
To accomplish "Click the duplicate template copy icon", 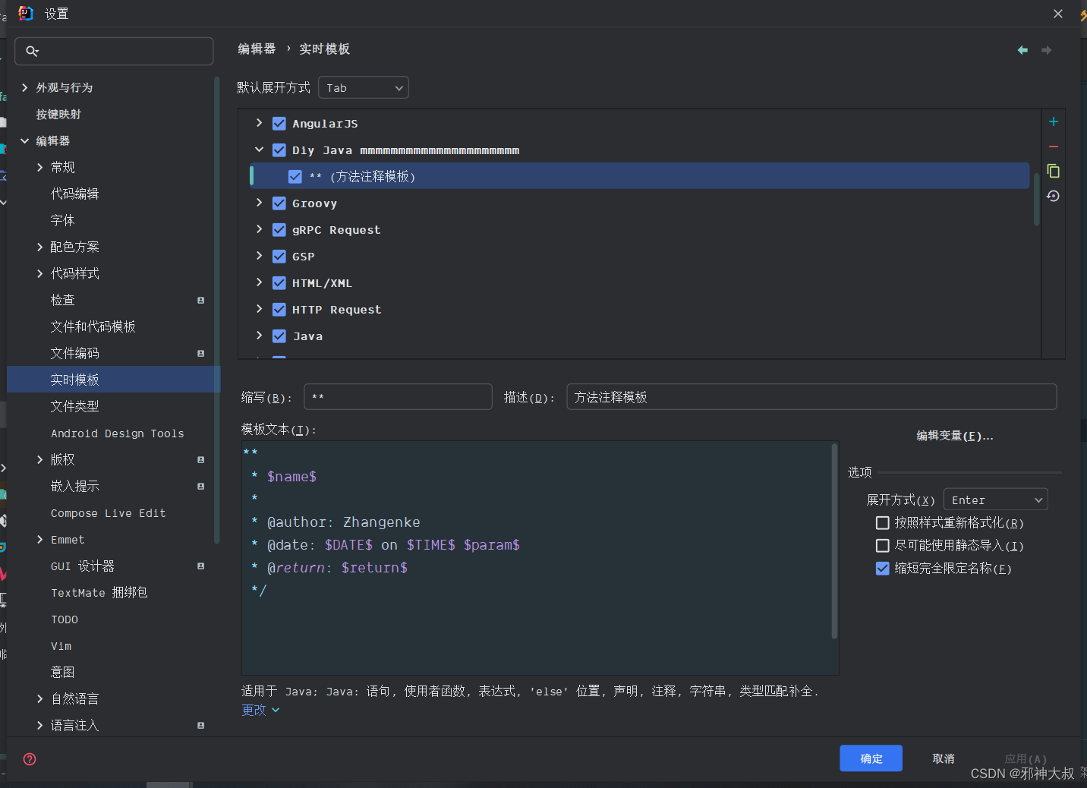I will click(1053, 171).
